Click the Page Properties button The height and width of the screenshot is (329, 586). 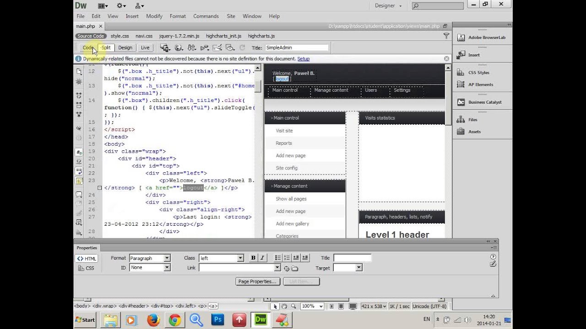pyautogui.click(x=257, y=281)
